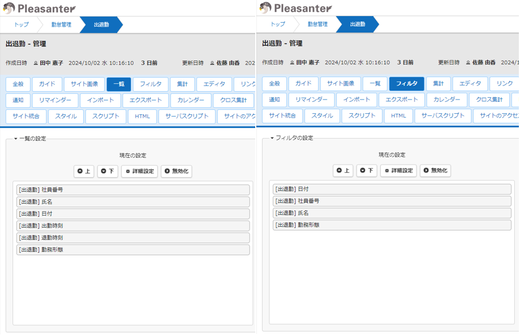Click the 上 (up) button in 一覧の設定

(84, 171)
